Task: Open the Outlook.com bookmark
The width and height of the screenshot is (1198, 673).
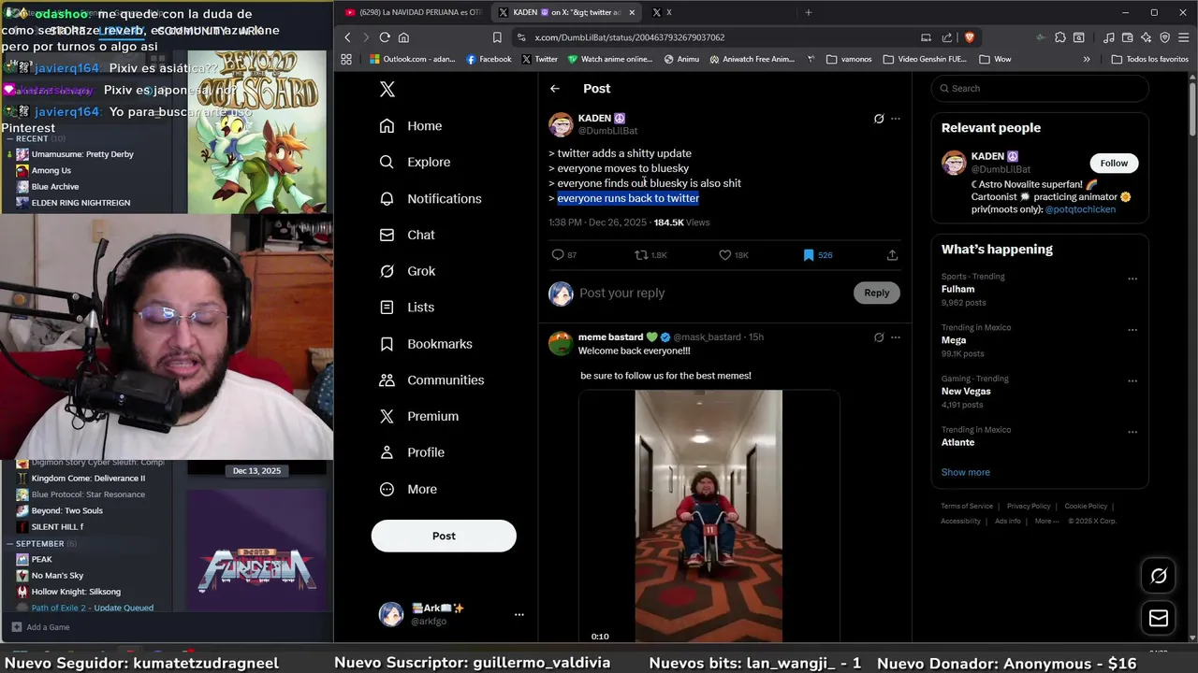Action: pyautogui.click(x=412, y=59)
